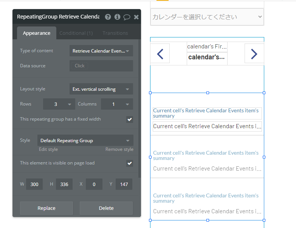Open the help question mark icon
This screenshot has width=296, height=228.
click(108, 17)
